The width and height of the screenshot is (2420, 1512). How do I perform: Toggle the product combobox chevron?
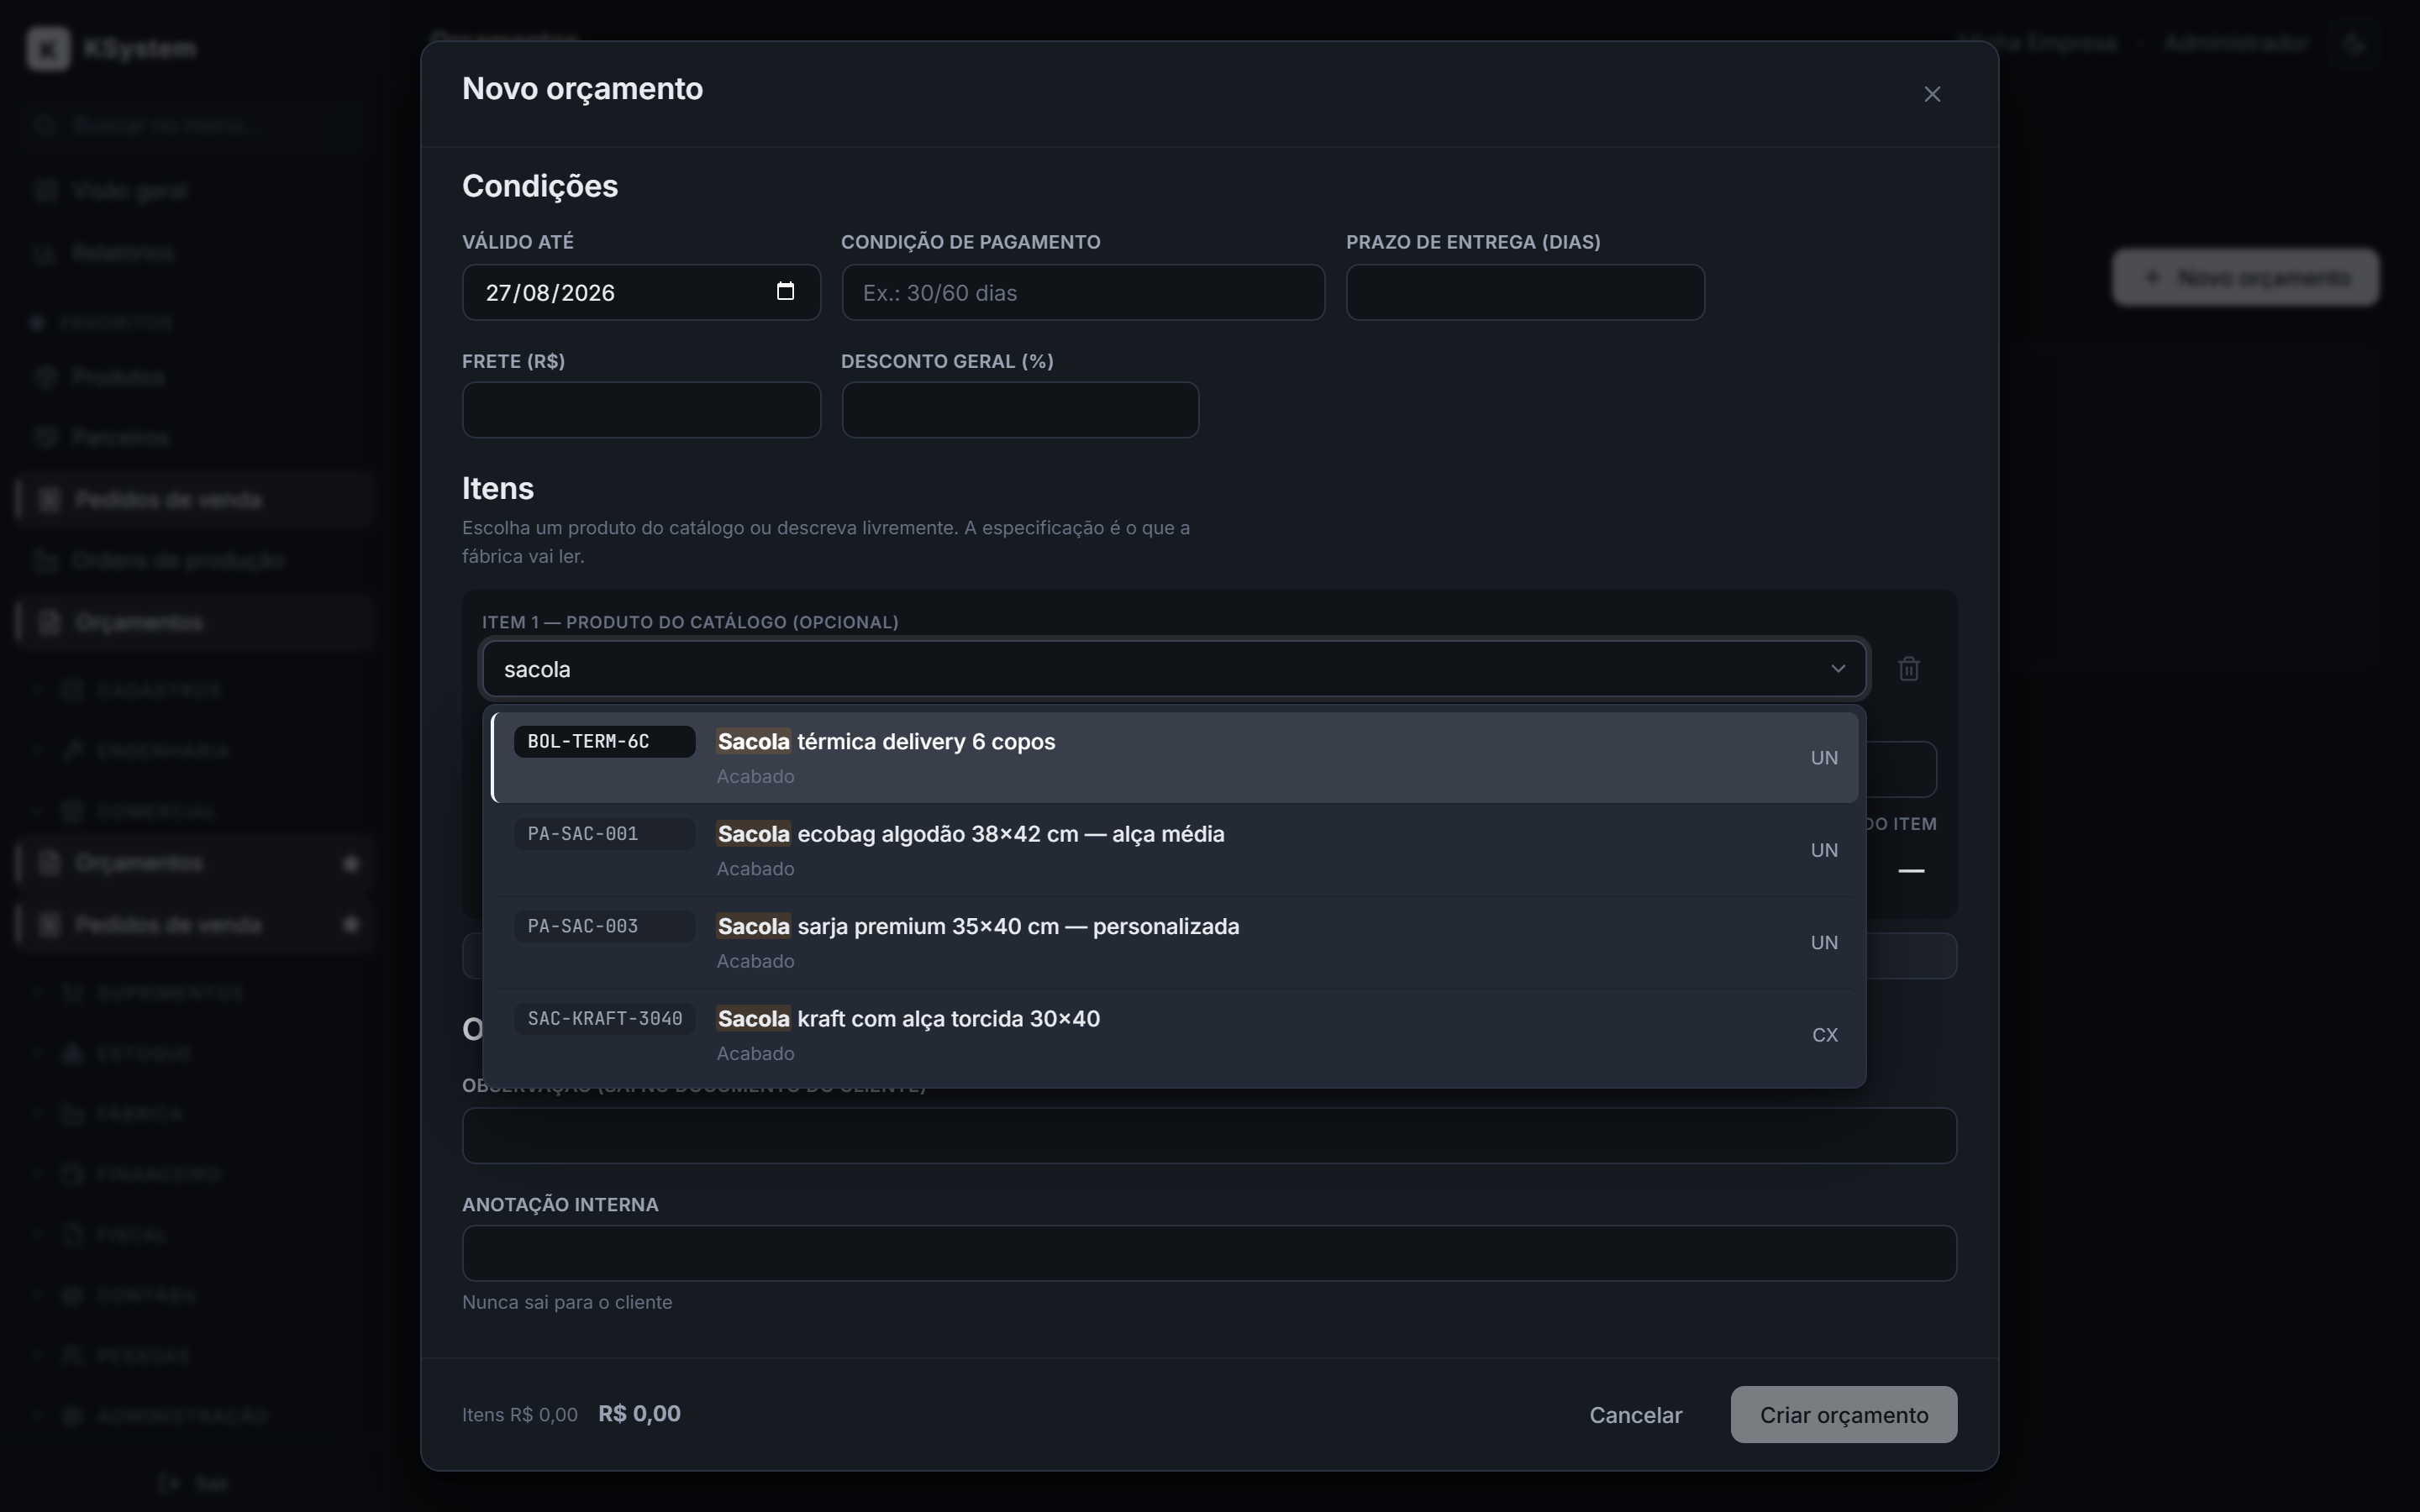pyautogui.click(x=1837, y=668)
